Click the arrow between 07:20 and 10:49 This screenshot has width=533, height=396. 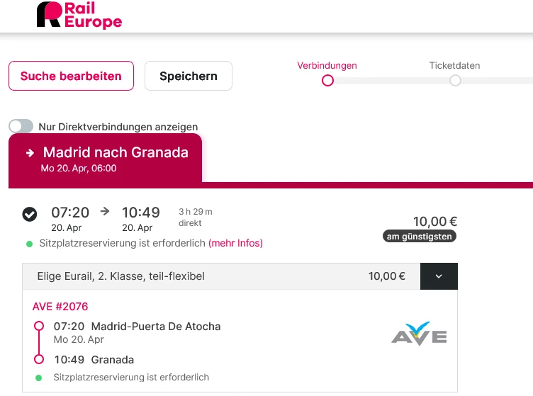[105, 211]
